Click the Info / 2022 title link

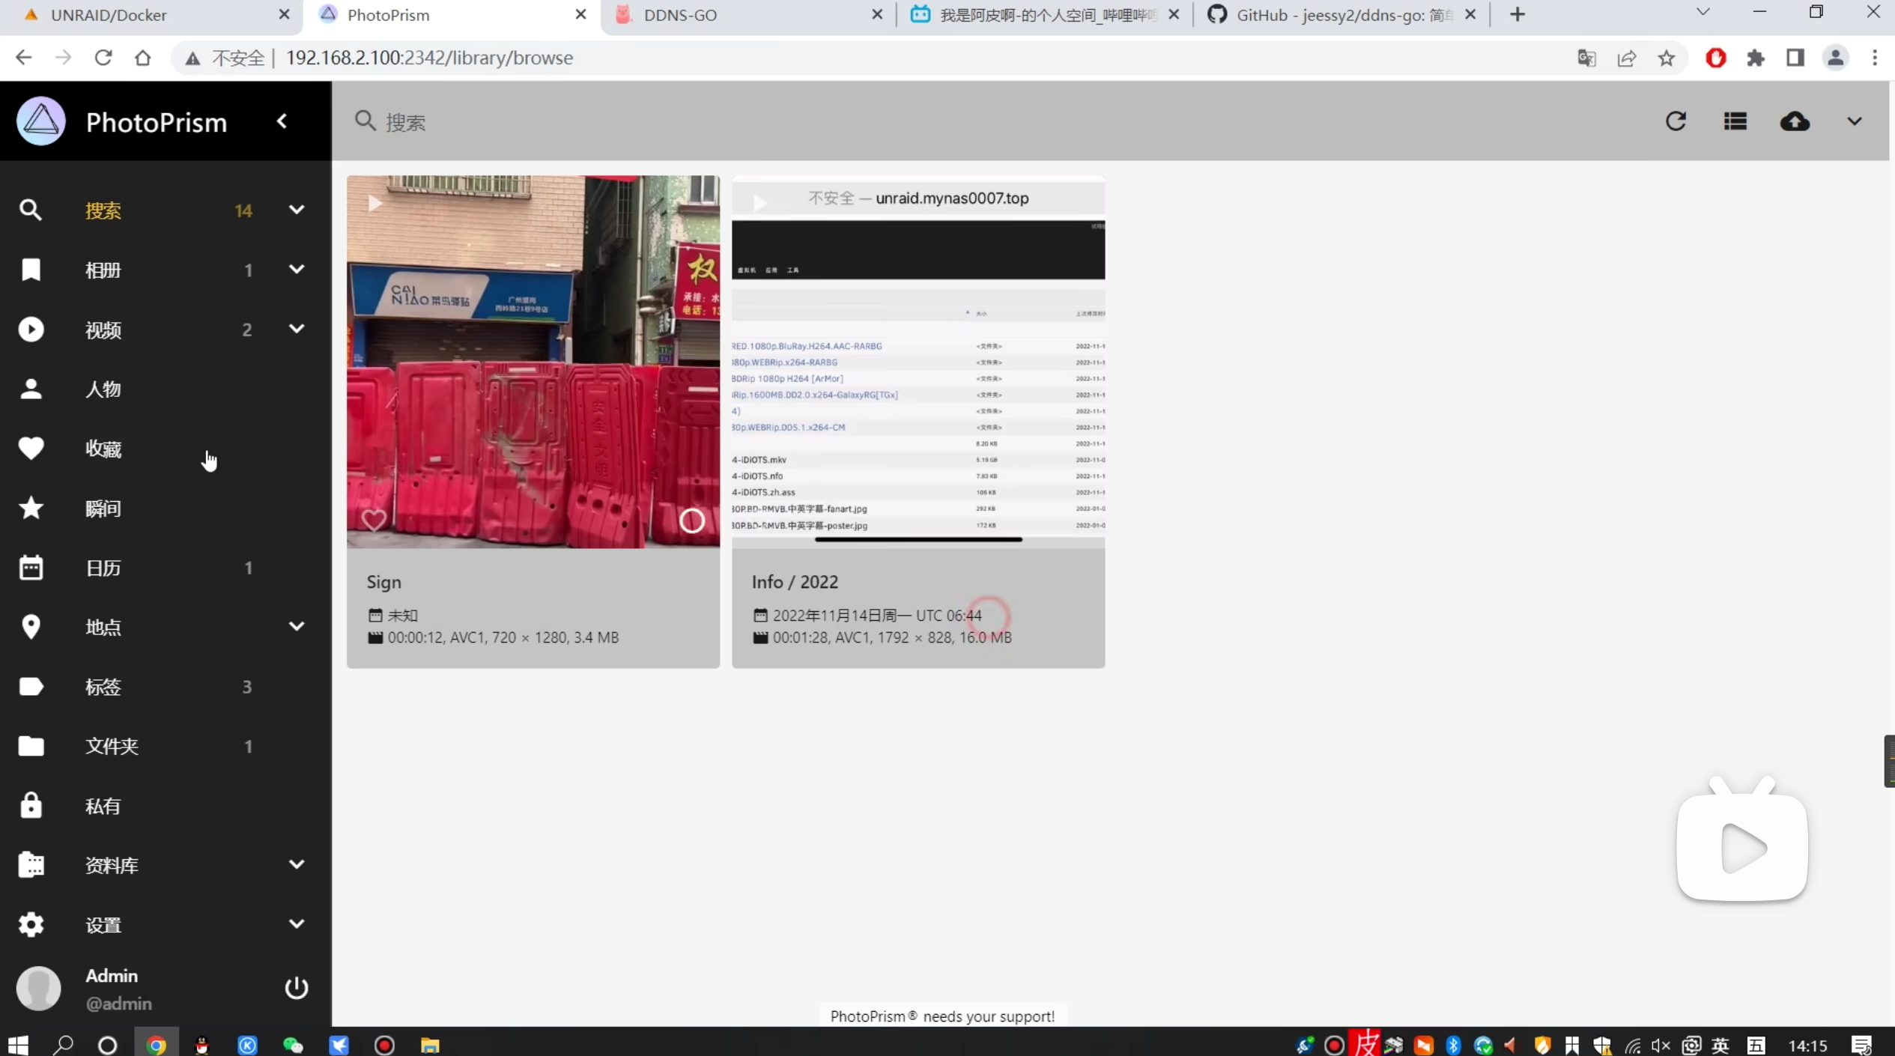pos(795,582)
